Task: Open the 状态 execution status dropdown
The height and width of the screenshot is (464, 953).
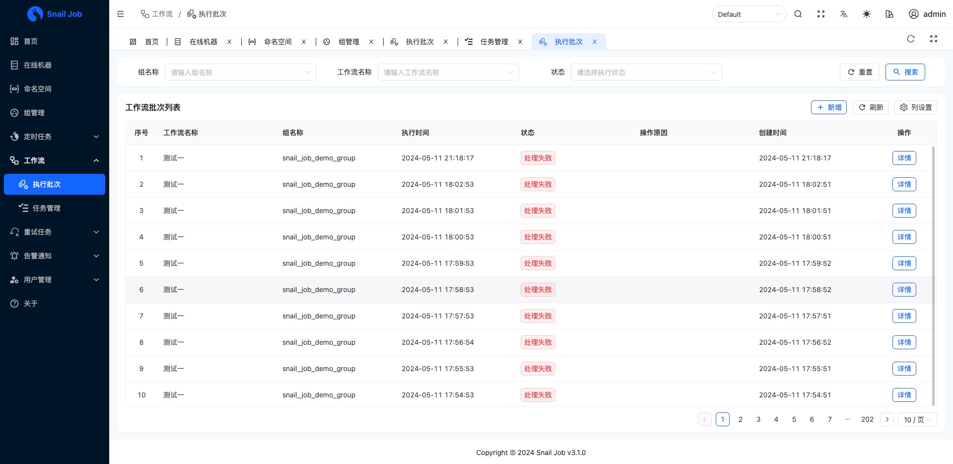Action: [646, 72]
